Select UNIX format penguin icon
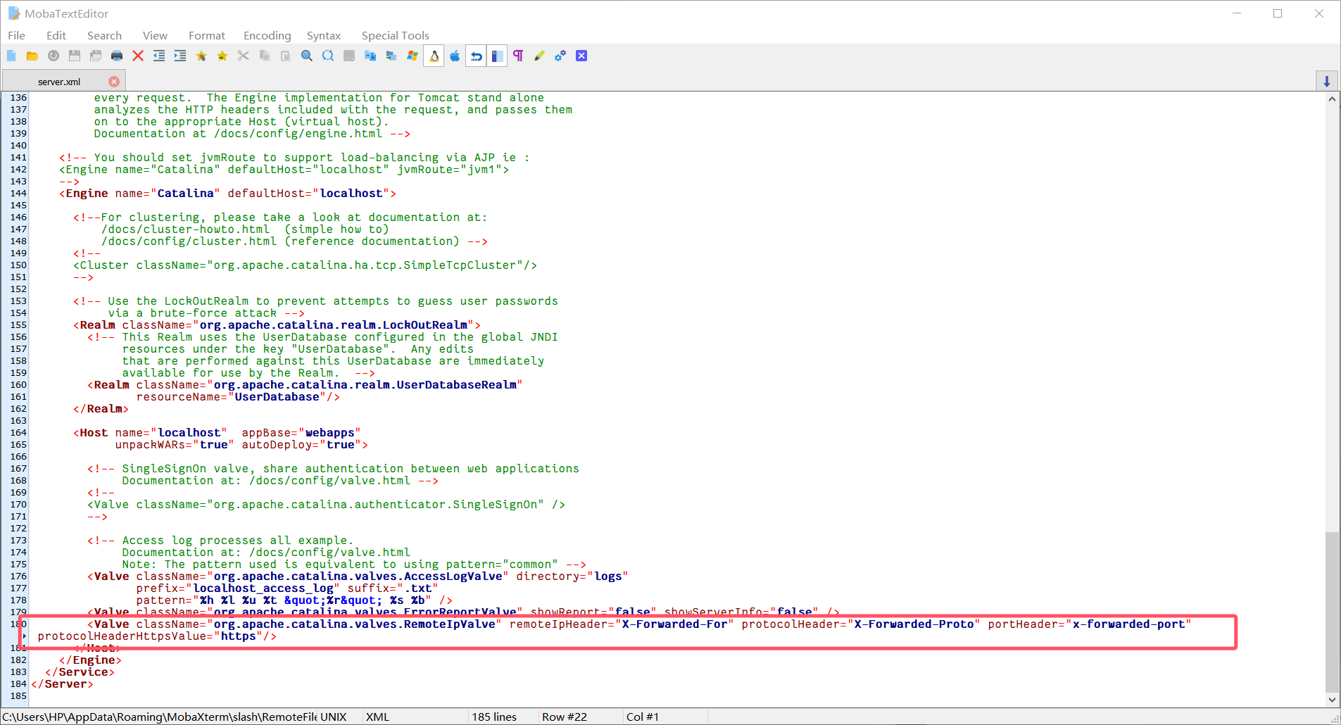The width and height of the screenshot is (1341, 725). (x=434, y=56)
